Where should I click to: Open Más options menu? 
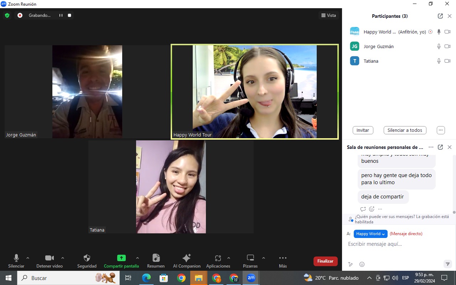click(283, 261)
